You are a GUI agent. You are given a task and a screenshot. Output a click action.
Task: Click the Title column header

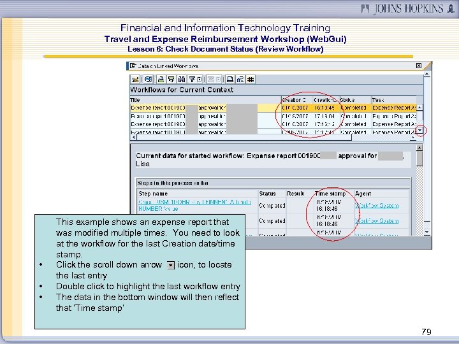(x=205, y=100)
